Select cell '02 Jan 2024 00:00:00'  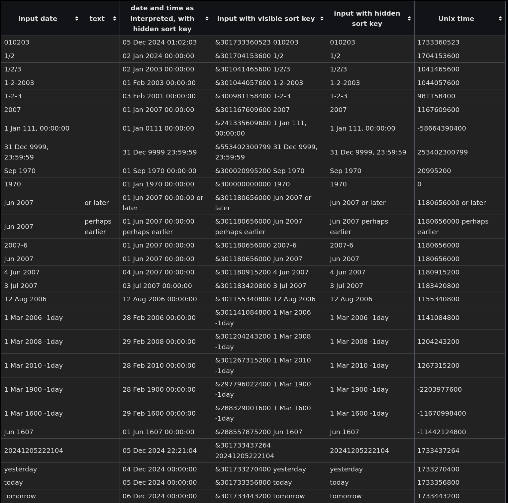[166, 56]
